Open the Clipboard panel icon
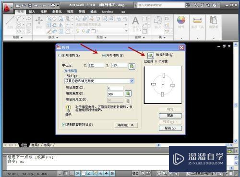The width and height of the screenshot is (240, 177). click(x=214, y=20)
